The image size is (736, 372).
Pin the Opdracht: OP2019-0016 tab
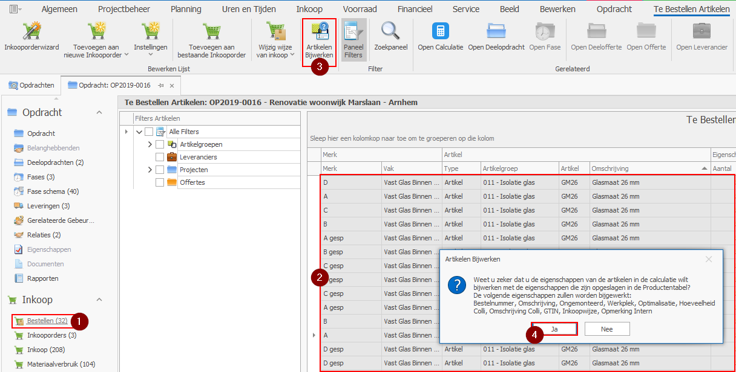[161, 86]
